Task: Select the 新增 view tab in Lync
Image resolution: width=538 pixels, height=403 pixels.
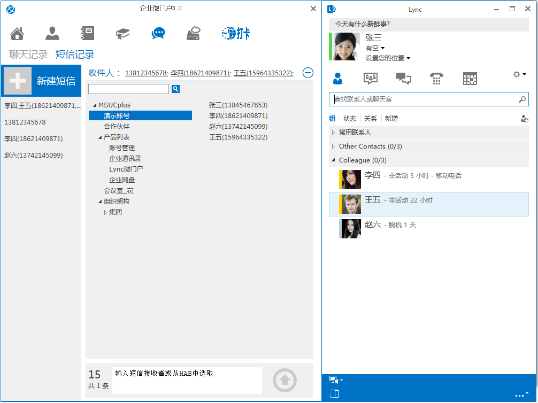Action: click(391, 119)
